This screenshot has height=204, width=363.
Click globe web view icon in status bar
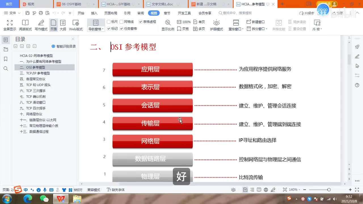coord(266,190)
